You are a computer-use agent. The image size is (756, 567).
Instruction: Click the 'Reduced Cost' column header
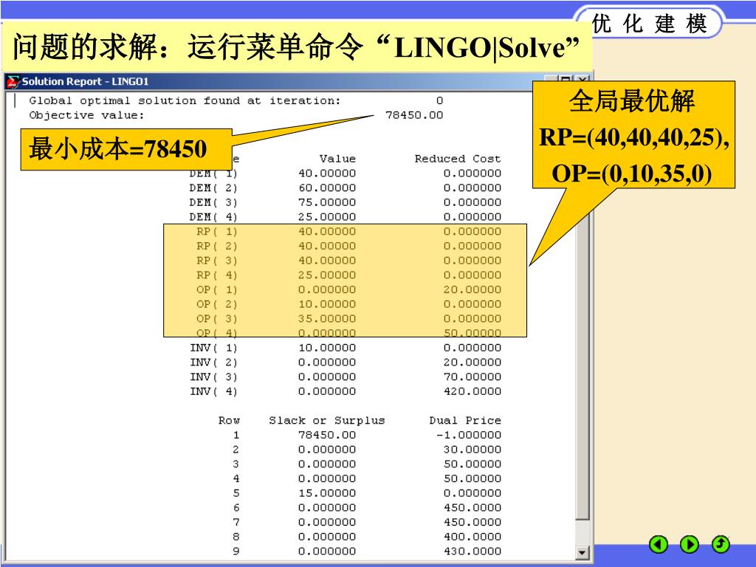[x=458, y=159]
